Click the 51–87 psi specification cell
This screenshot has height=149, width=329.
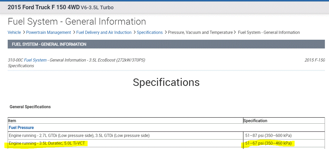click(x=268, y=135)
